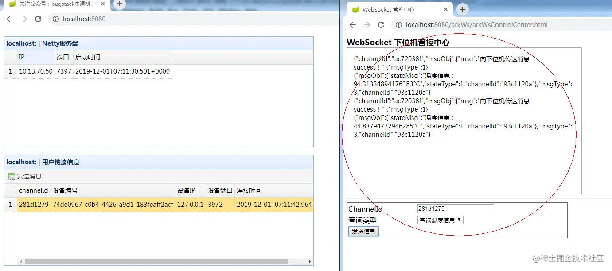Open a new tab in the WebSocket browser

[x=462, y=9]
